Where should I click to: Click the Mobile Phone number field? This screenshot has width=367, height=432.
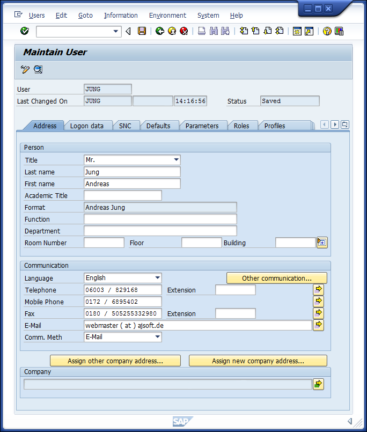point(123,302)
